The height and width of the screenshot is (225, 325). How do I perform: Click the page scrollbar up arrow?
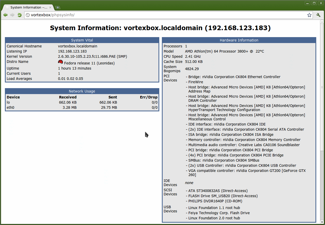coord(322,22)
